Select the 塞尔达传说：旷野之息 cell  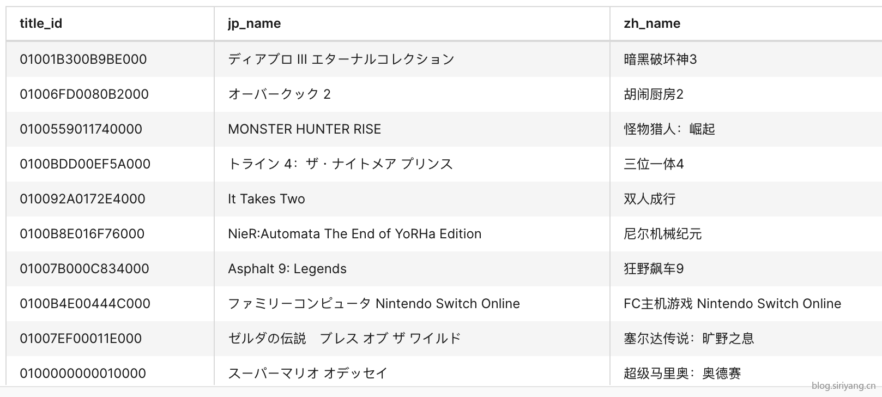tap(746, 339)
